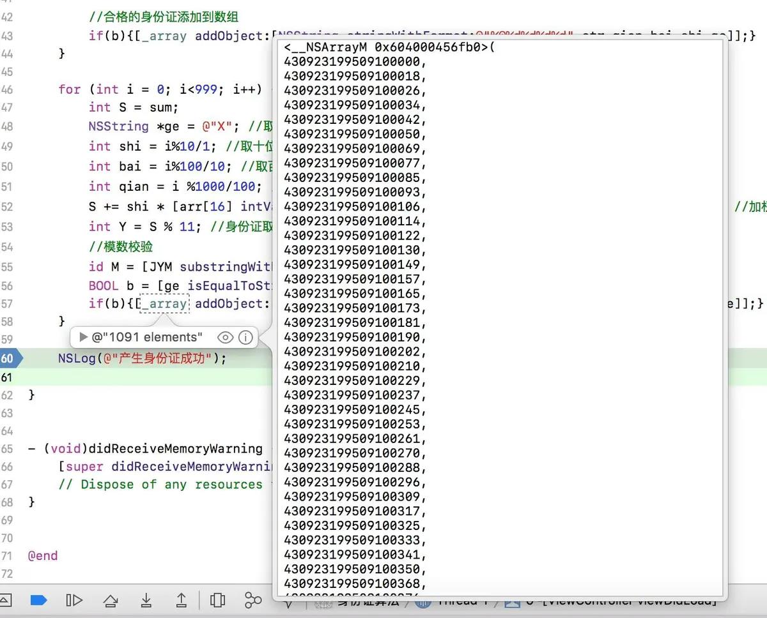The image size is (767, 618).
Task: Hide the debug area using bottom-left icon
Action: [4, 600]
